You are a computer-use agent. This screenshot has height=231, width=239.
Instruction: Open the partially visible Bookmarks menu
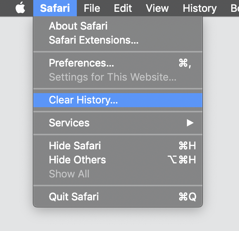(235, 8)
